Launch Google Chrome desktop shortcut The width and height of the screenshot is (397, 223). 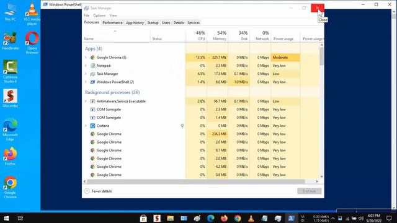coord(10,187)
